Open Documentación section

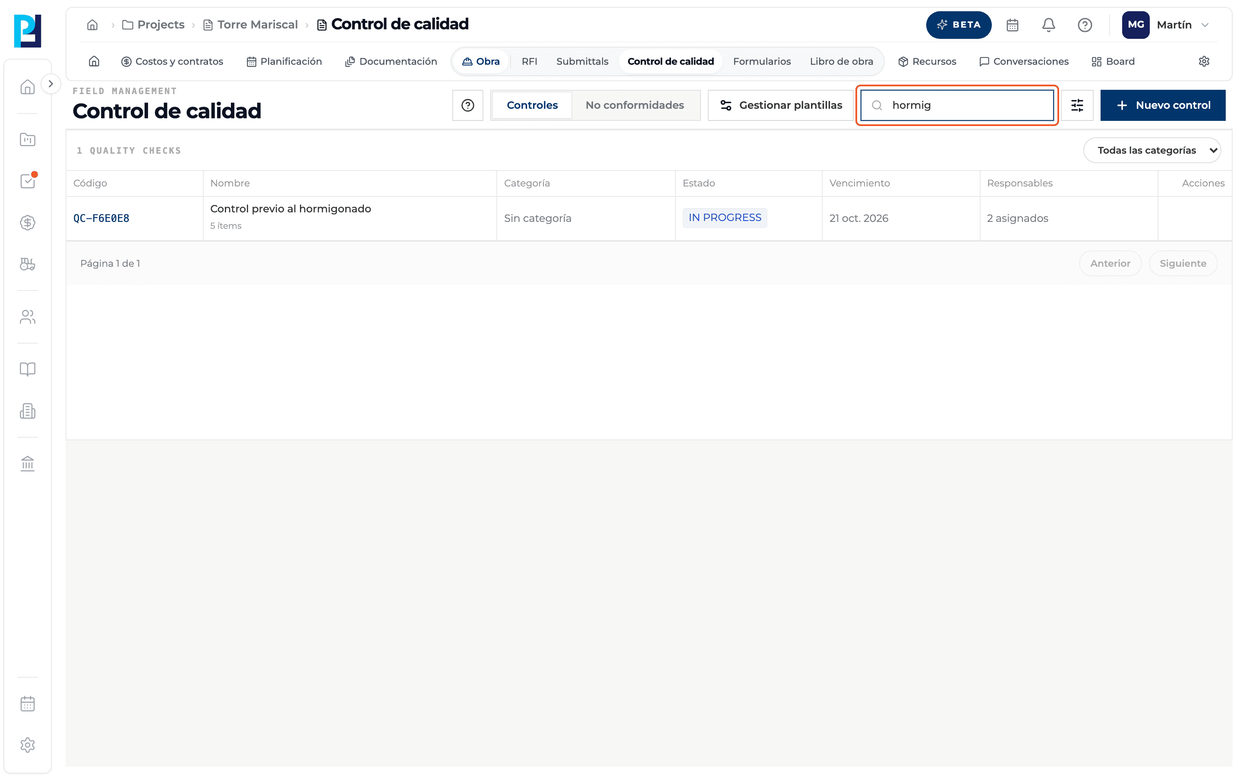[x=391, y=61]
